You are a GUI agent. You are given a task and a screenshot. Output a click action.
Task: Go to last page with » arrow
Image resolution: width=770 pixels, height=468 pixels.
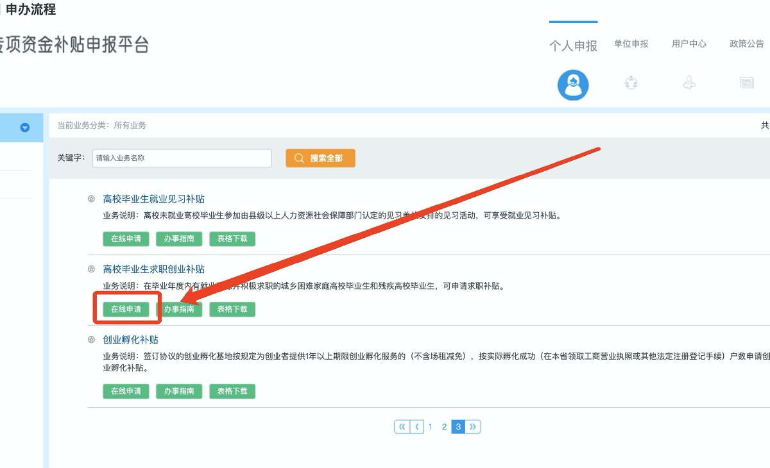[473, 427]
